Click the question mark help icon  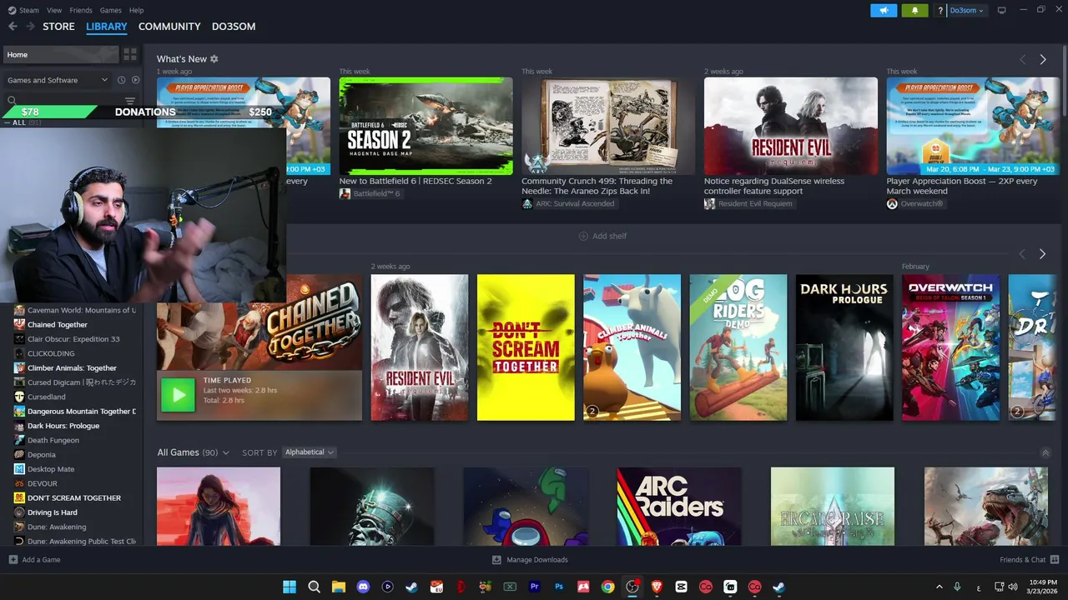tap(940, 10)
